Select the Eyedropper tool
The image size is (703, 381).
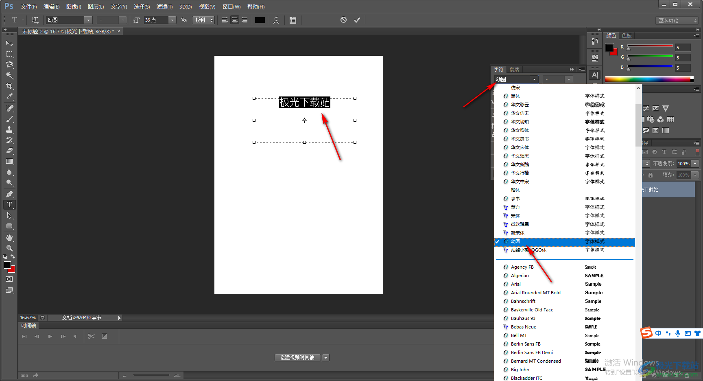click(x=9, y=96)
